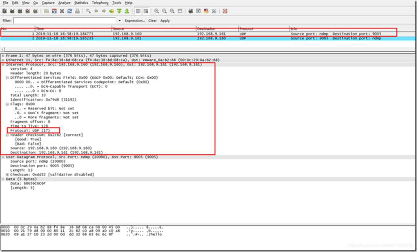This screenshot has width=417, height=252.
Task: Click the Expression... filter button
Action: [135, 21]
